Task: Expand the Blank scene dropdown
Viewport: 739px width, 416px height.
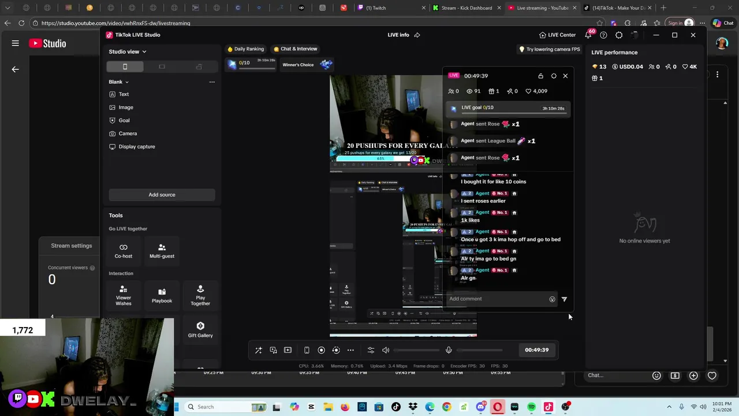Action: [x=118, y=81]
